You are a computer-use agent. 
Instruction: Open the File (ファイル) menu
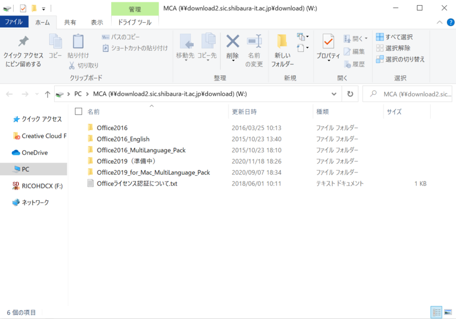click(x=14, y=22)
